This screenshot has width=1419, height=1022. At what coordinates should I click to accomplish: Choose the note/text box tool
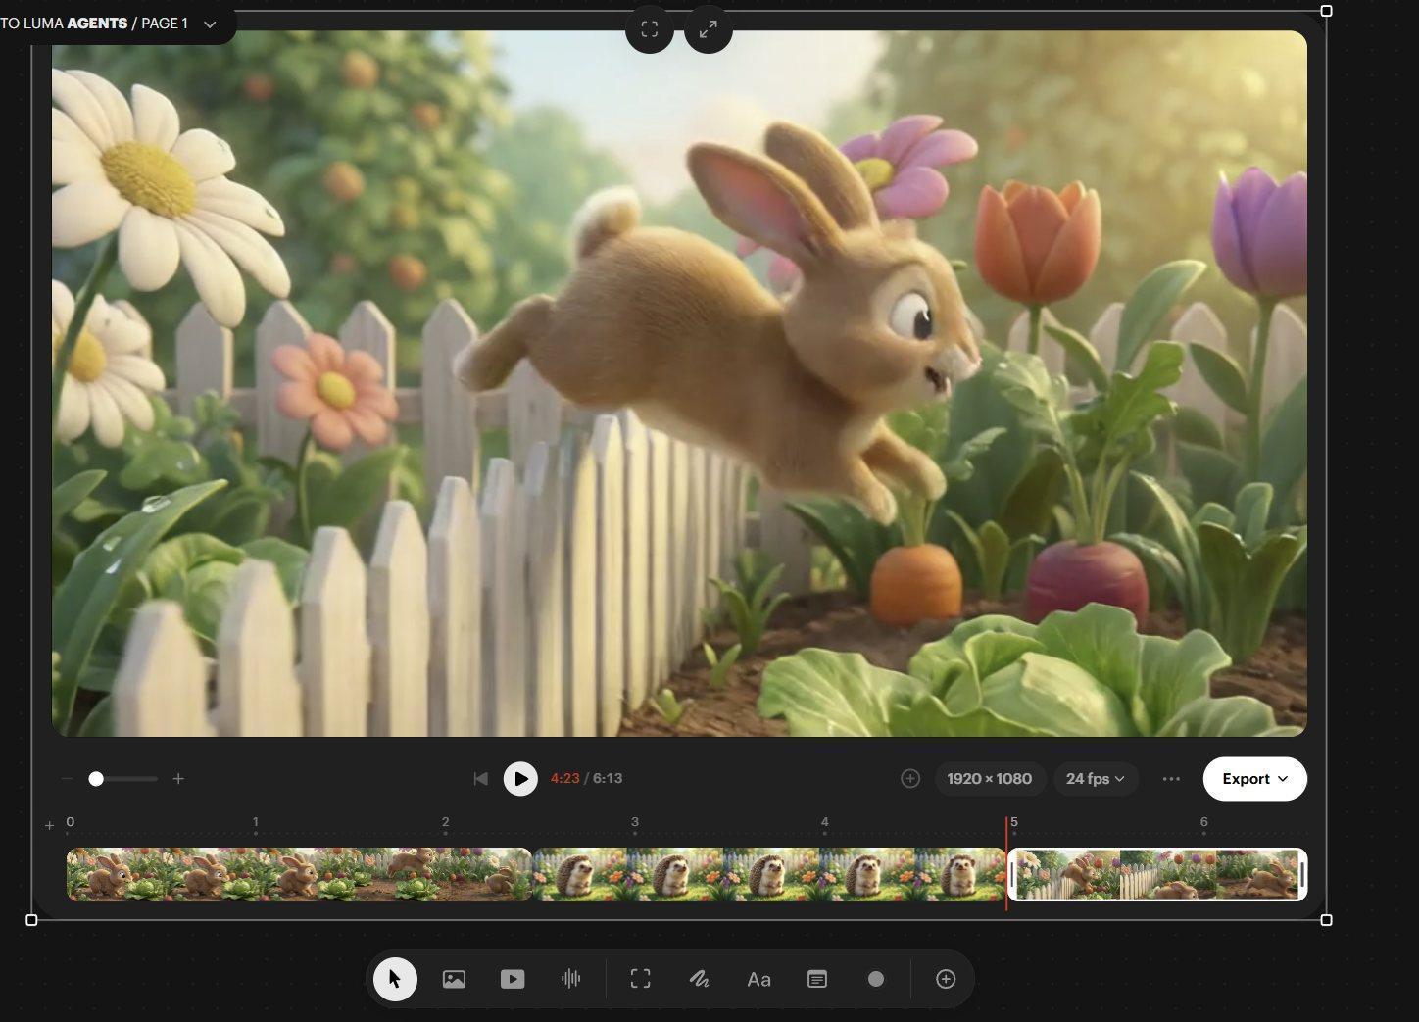click(817, 979)
